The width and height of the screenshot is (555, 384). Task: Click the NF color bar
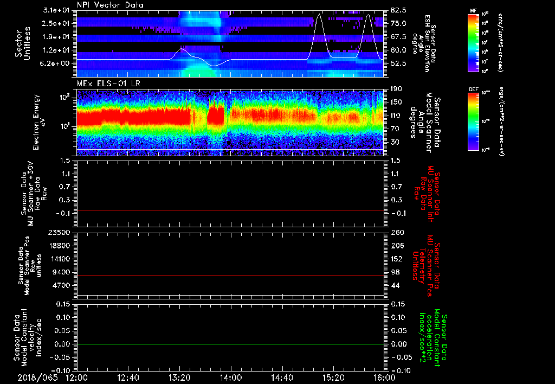tap(473, 42)
